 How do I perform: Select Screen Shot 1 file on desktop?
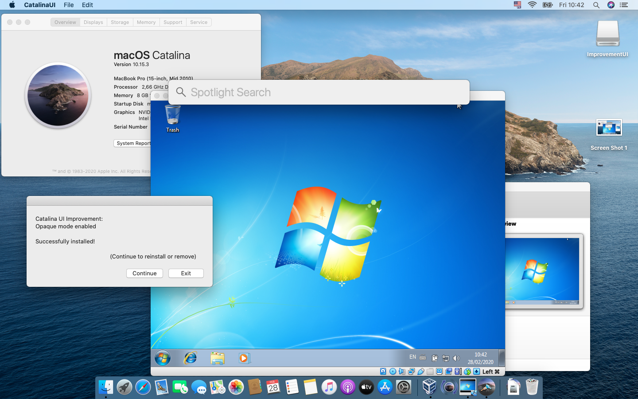(x=609, y=135)
